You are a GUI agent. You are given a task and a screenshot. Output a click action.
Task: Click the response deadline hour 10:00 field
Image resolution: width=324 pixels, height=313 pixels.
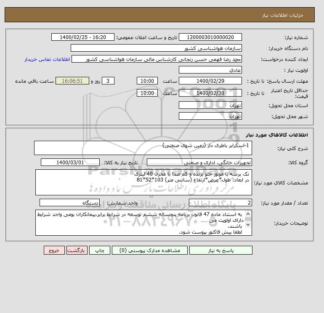click(x=147, y=81)
